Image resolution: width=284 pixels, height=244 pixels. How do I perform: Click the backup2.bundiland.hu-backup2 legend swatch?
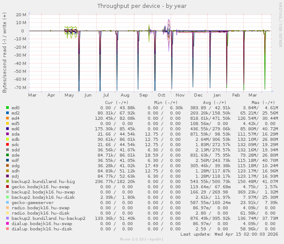click(7, 218)
